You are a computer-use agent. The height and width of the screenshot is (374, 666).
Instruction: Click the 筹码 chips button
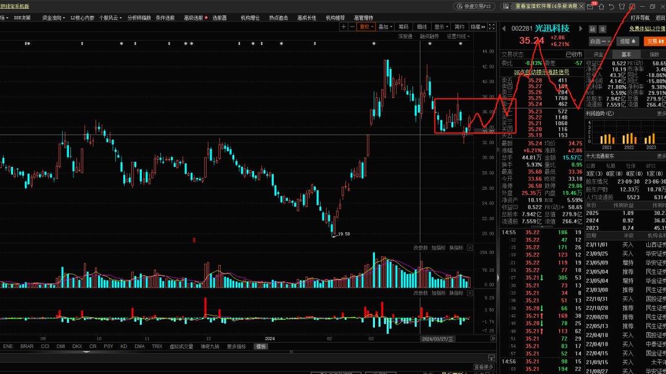pos(403,26)
